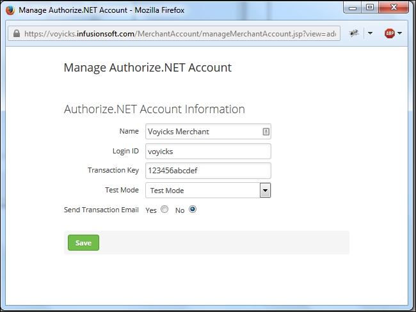416x312 pixels.
Task: Focus the Name field with Voyicks Merchant
Action: (202, 132)
